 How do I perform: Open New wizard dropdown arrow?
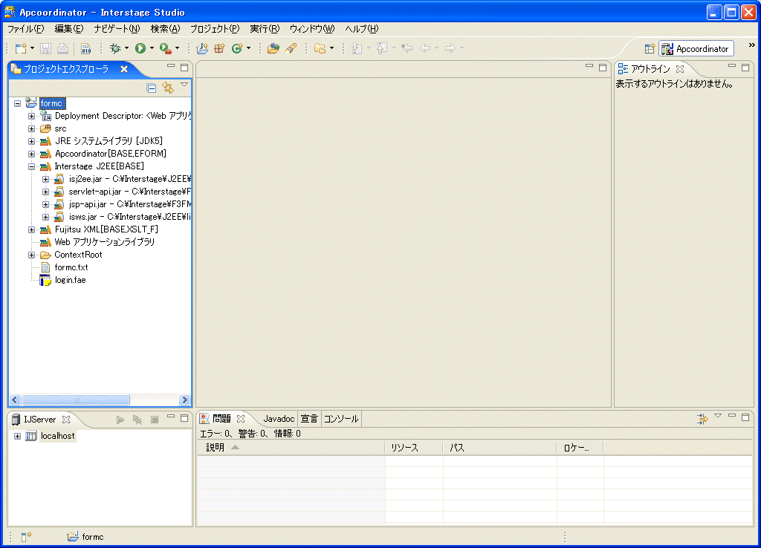pos(32,48)
